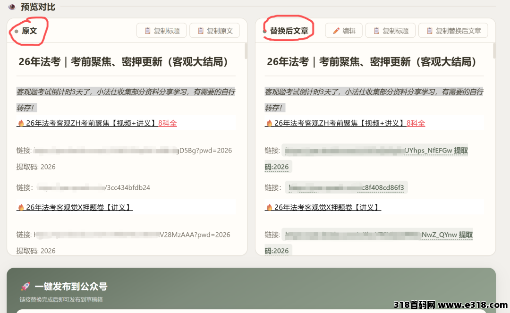Click the eye icon beside 预览对比

click(x=12, y=7)
